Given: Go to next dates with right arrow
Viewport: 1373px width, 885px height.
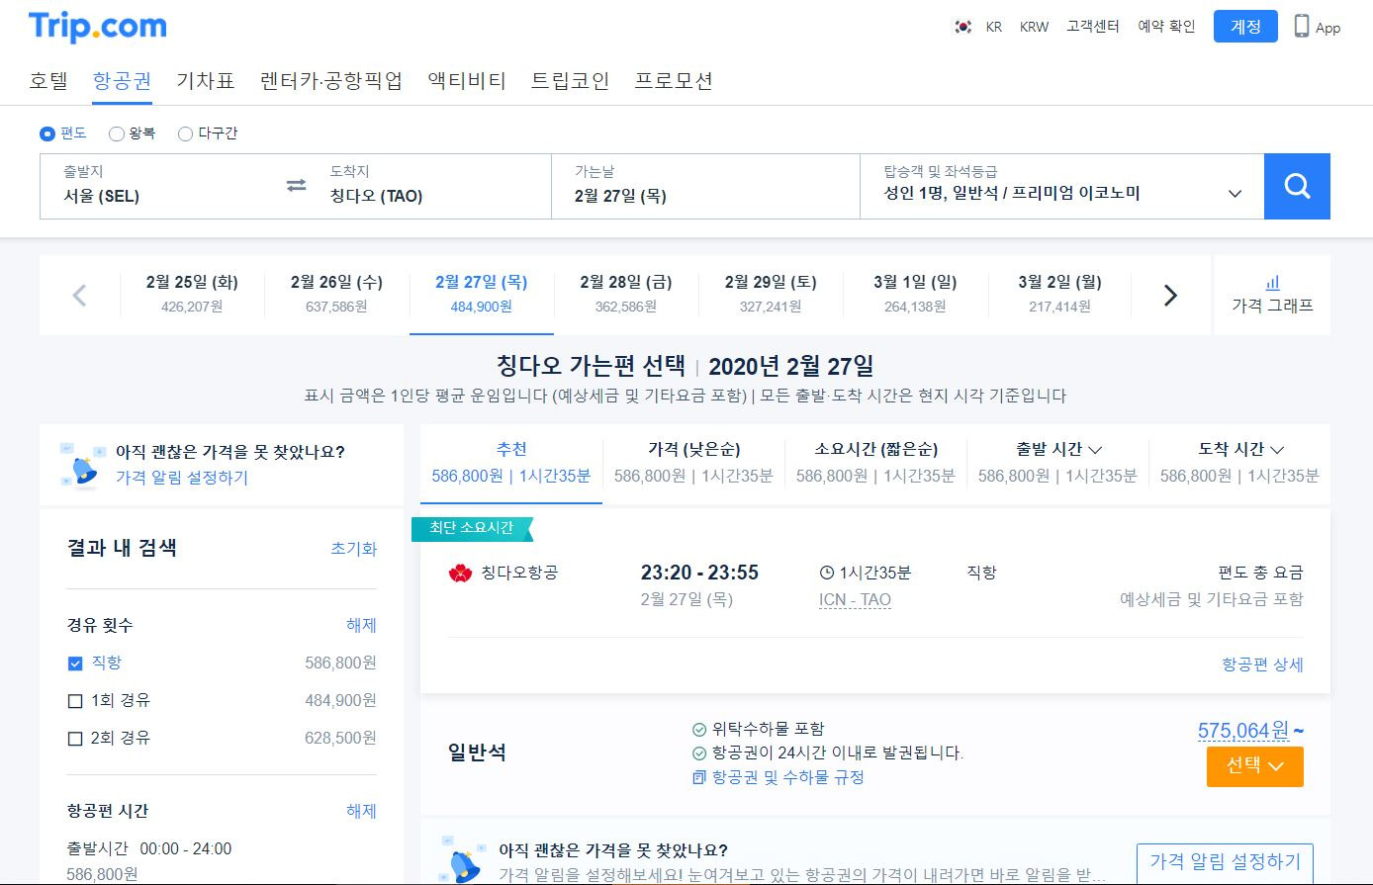Looking at the screenshot, I should click(1170, 295).
